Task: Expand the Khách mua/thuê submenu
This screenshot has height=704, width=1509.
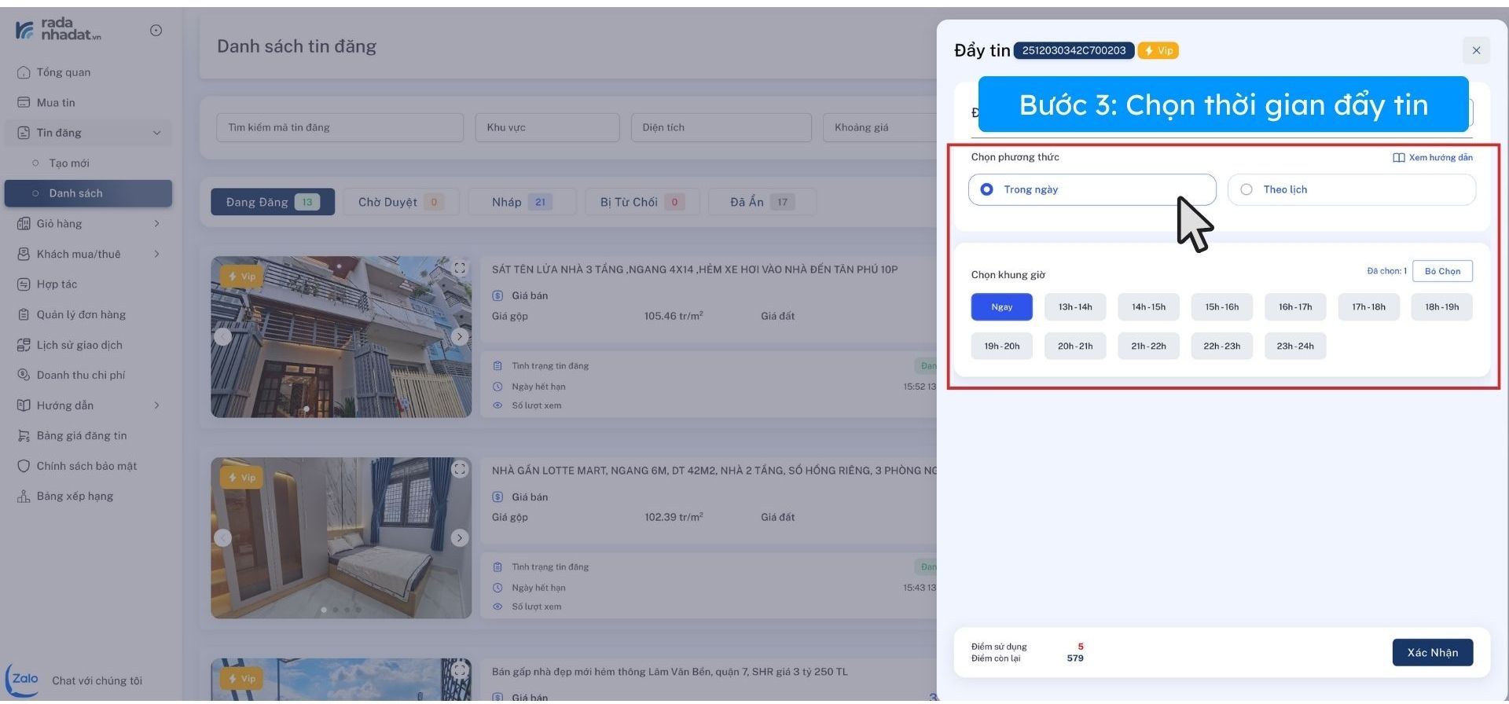Action: (156, 254)
